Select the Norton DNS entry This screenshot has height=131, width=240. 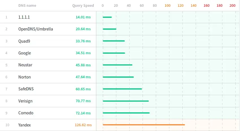pyautogui.click(x=25, y=77)
